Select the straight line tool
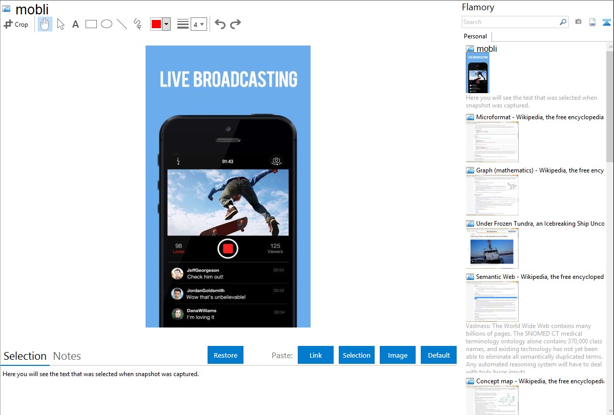This screenshot has width=614, height=415. 122,24
